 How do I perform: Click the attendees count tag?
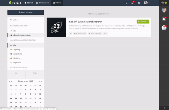pyautogui.click(x=105, y=33)
